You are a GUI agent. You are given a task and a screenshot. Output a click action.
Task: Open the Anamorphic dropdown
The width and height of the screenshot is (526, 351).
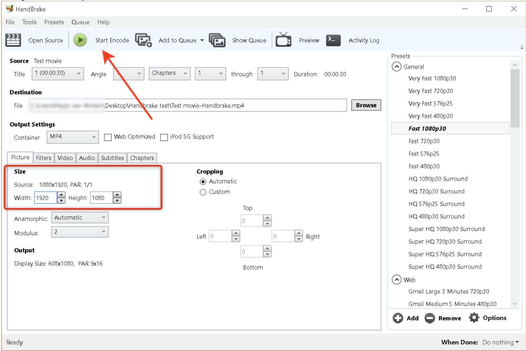[x=80, y=217]
